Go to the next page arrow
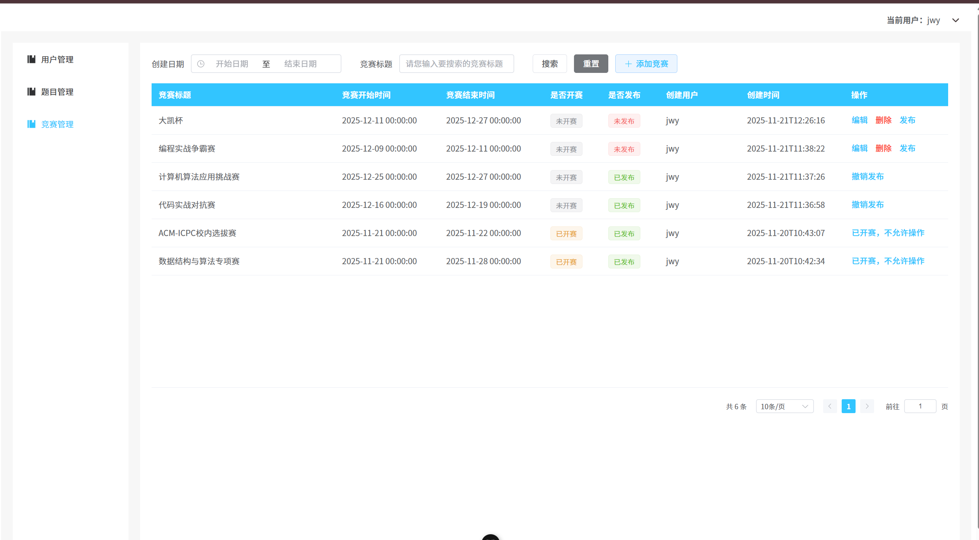Viewport: 979px width, 540px height. (x=867, y=406)
